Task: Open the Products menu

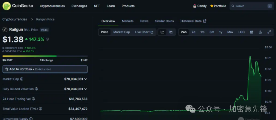Action: (x=128, y=6)
